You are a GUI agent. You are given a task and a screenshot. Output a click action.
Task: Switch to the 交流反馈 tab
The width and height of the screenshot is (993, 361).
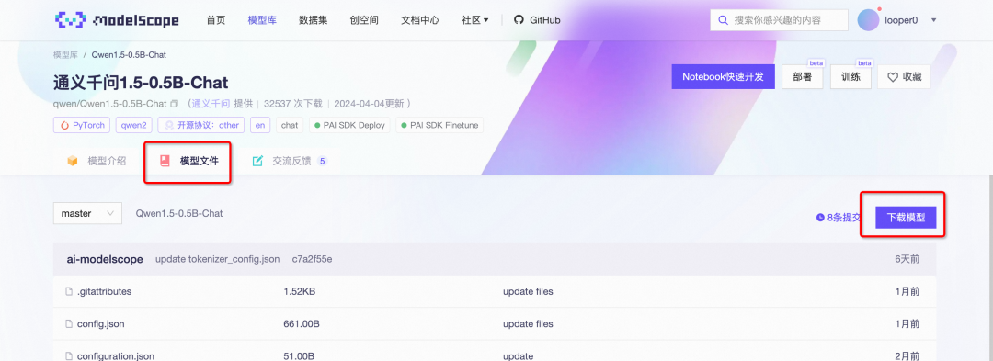(290, 162)
